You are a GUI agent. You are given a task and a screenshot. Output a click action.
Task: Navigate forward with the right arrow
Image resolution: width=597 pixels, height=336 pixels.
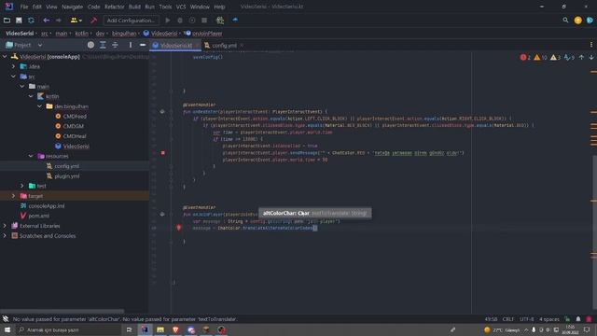pos(58,21)
